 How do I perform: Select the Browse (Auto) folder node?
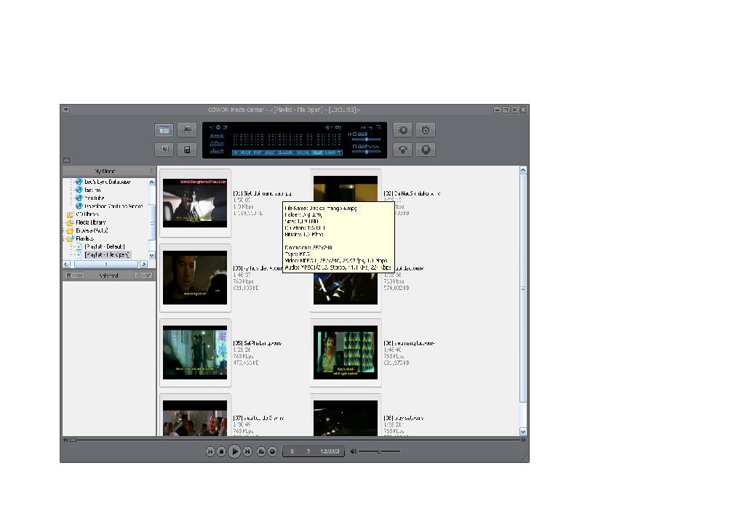pyautogui.click(x=92, y=230)
